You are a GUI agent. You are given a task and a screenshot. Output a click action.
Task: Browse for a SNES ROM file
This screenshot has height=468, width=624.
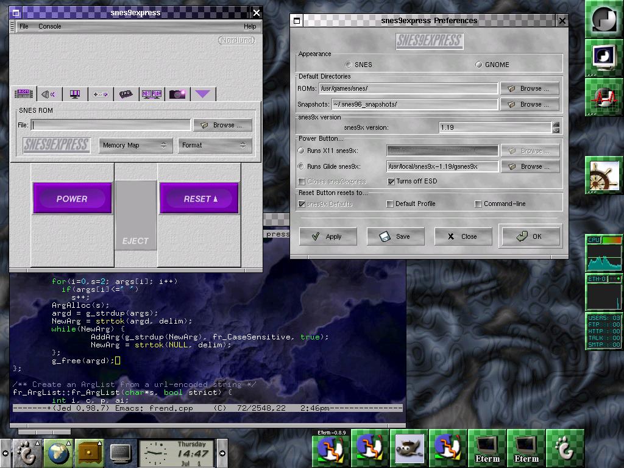click(x=223, y=125)
